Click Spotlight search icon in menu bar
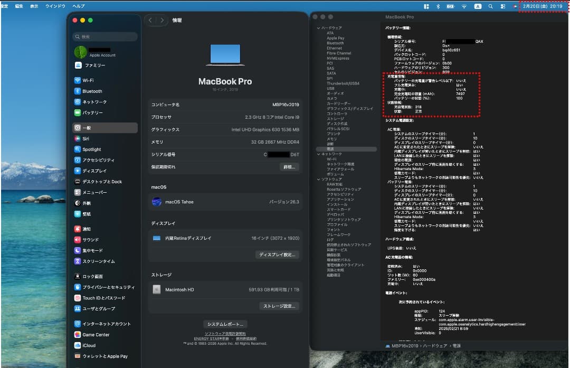The image size is (570, 368). coord(490,6)
